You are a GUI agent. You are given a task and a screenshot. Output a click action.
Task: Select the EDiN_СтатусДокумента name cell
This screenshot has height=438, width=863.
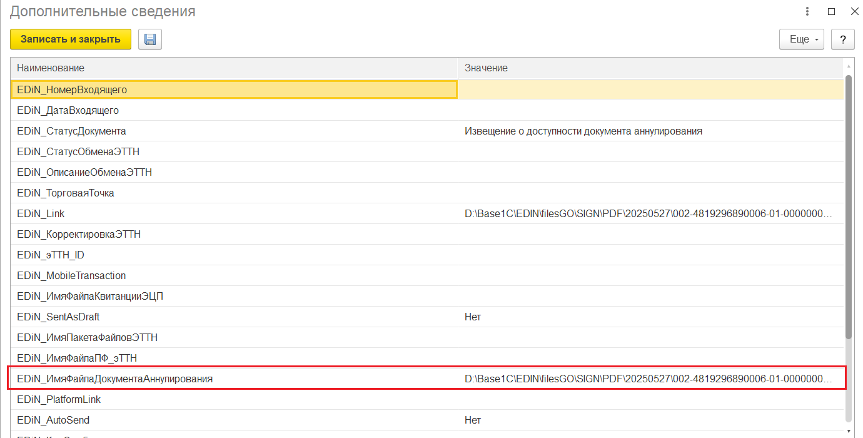235,131
